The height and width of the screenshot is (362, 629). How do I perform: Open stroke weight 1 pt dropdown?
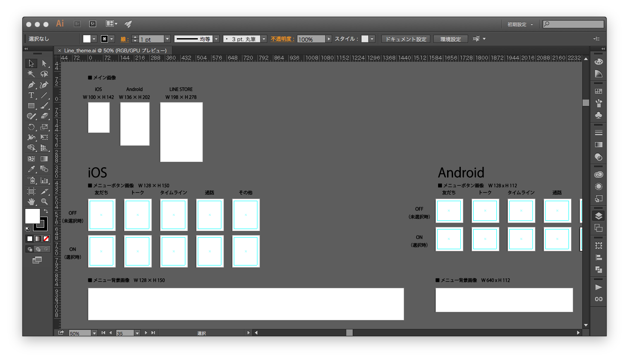(167, 39)
